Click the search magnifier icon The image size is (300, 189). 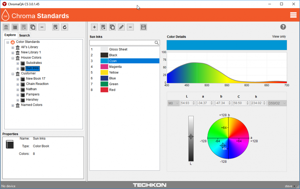[157, 43]
